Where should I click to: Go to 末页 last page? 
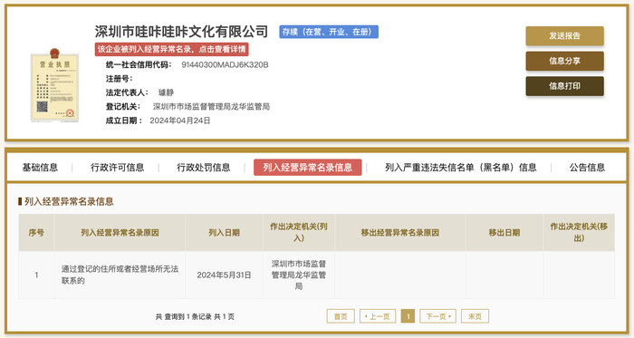[x=475, y=316]
